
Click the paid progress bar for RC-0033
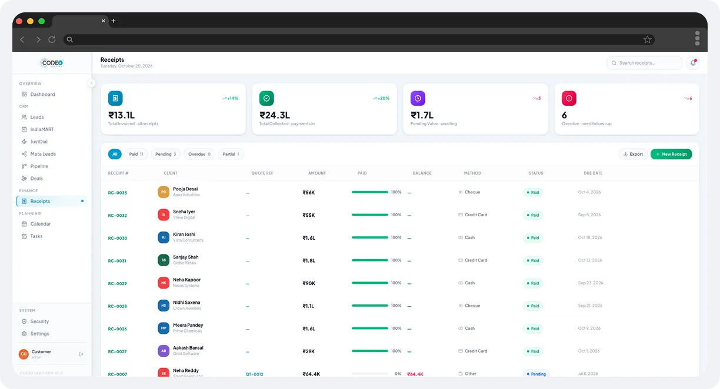pyautogui.click(x=370, y=192)
